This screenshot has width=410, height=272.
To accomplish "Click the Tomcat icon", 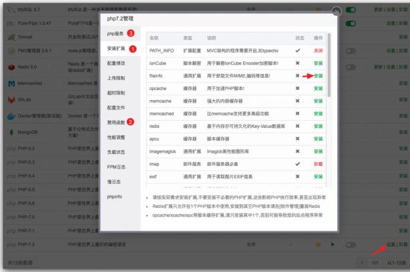I will click(11, 37).
